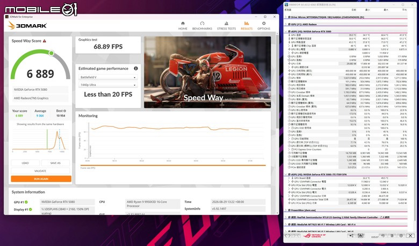
Task: Click the info icon beside Best score
Action: pos(64,111)
